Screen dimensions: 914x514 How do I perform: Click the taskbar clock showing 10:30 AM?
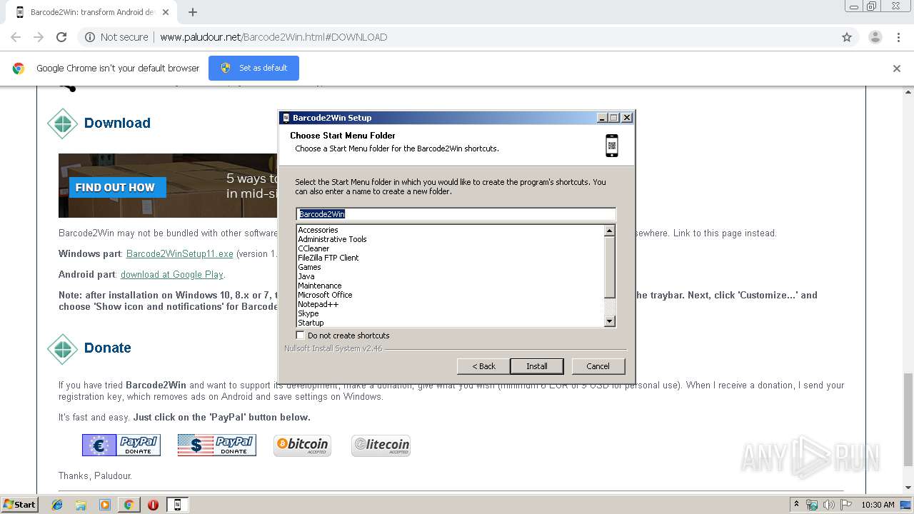878,505
